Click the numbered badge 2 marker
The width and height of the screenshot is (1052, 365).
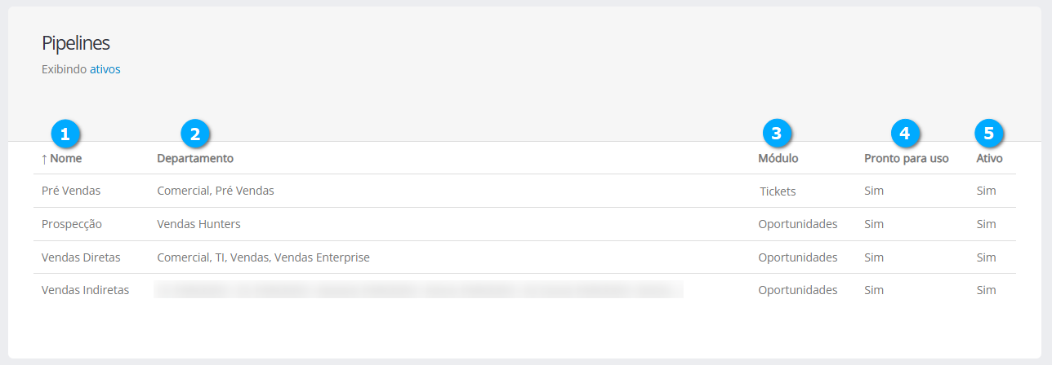(195, 134)
